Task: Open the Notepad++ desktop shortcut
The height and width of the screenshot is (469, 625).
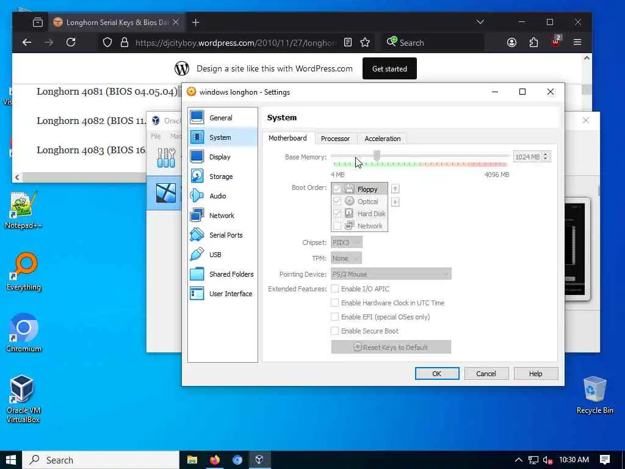Action: click(x=23, y=210)
